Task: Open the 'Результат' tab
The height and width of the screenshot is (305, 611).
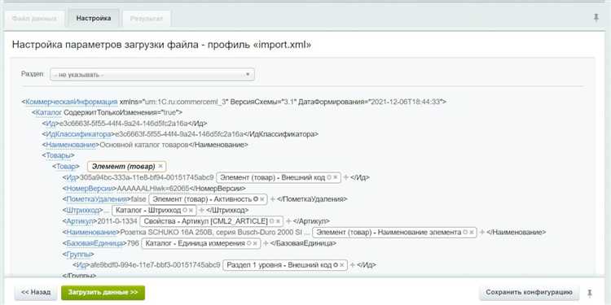Action: (147, 19)
